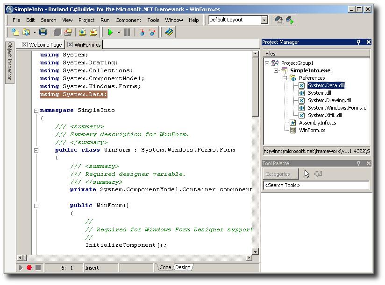The width and height of the screenshot is (385, 285).
Task: Click the Save All toolbar icon
Action: click(x=57, y=32)
